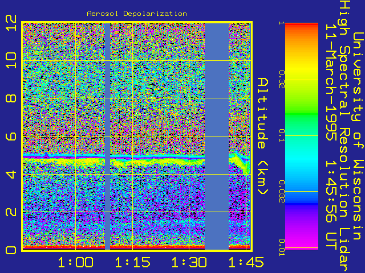The width and height of the screenshot is (365, 273).
Task: Click the colorbar label 0.1
Action: click(x=282, y=135)
